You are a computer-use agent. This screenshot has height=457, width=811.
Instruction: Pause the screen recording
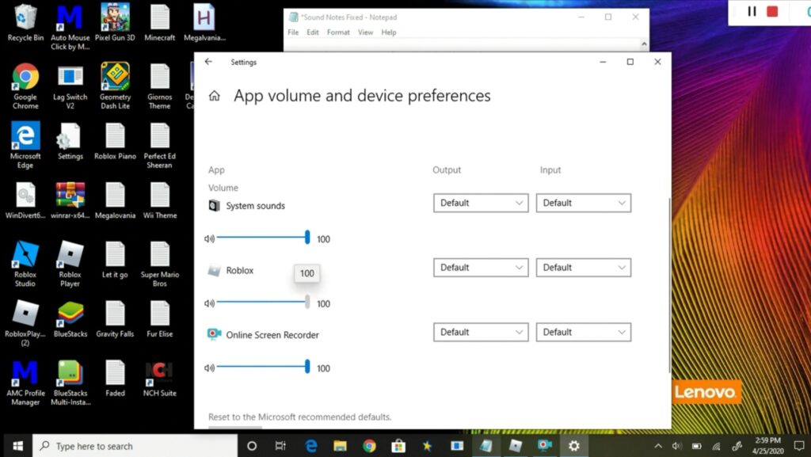pos(752,12)
